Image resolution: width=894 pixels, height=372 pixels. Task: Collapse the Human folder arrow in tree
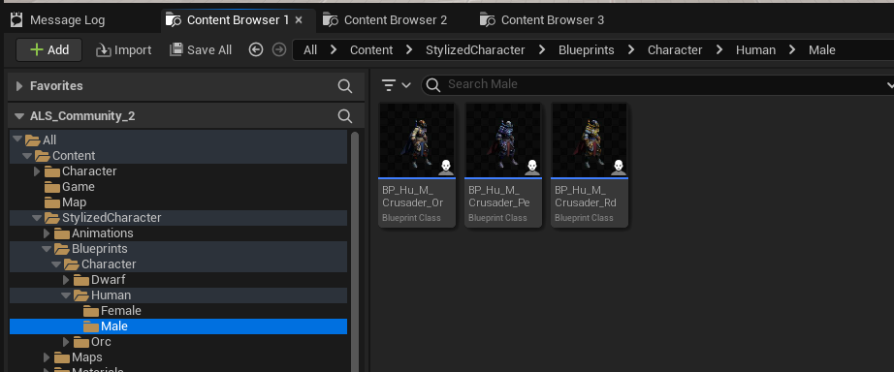coord(66,295)
